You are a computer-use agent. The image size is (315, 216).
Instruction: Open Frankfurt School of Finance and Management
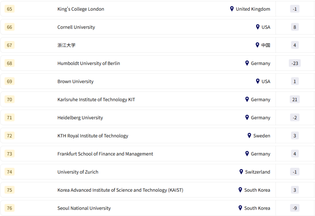(105, 154)
